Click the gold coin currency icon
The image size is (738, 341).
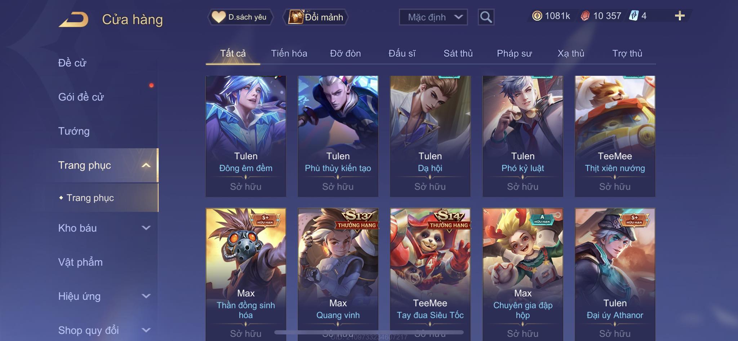537,16
